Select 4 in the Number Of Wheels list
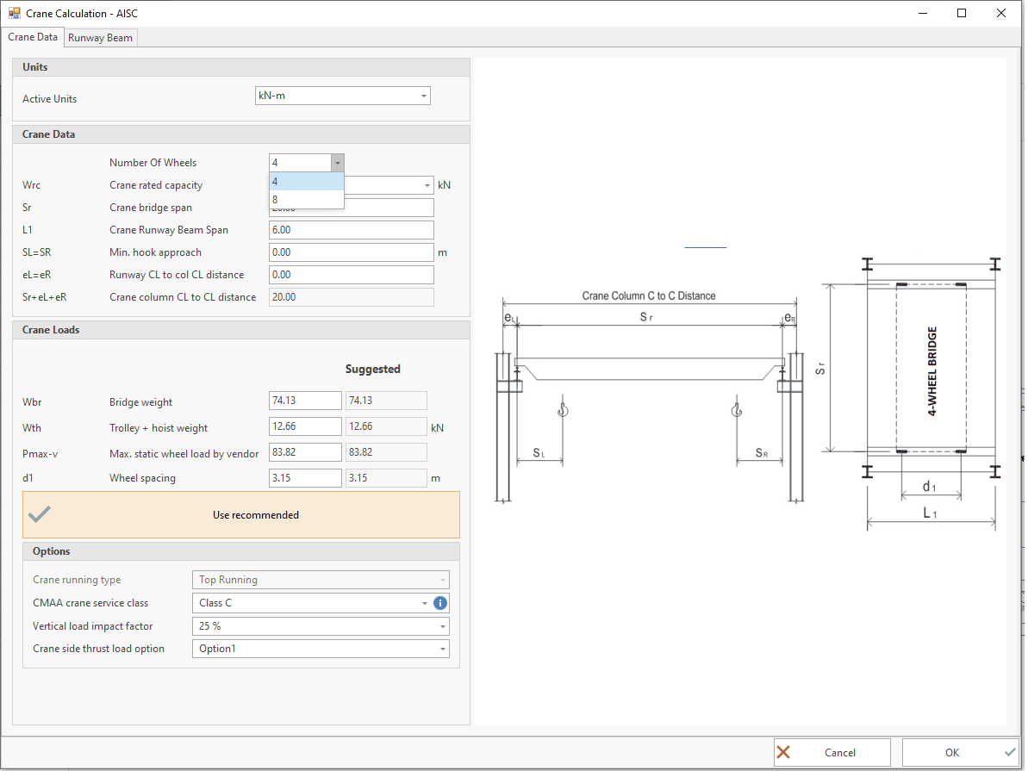Viewport: 1028px width, 771px height. pyautogui.click(x=306, y=181)
